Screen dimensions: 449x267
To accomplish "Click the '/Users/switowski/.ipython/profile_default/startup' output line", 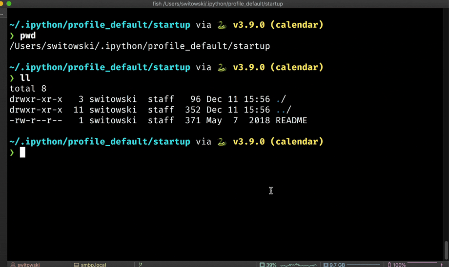I will point(140,46).
